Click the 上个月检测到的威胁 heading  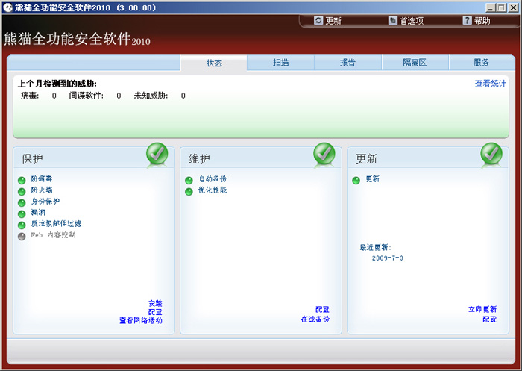57,84
